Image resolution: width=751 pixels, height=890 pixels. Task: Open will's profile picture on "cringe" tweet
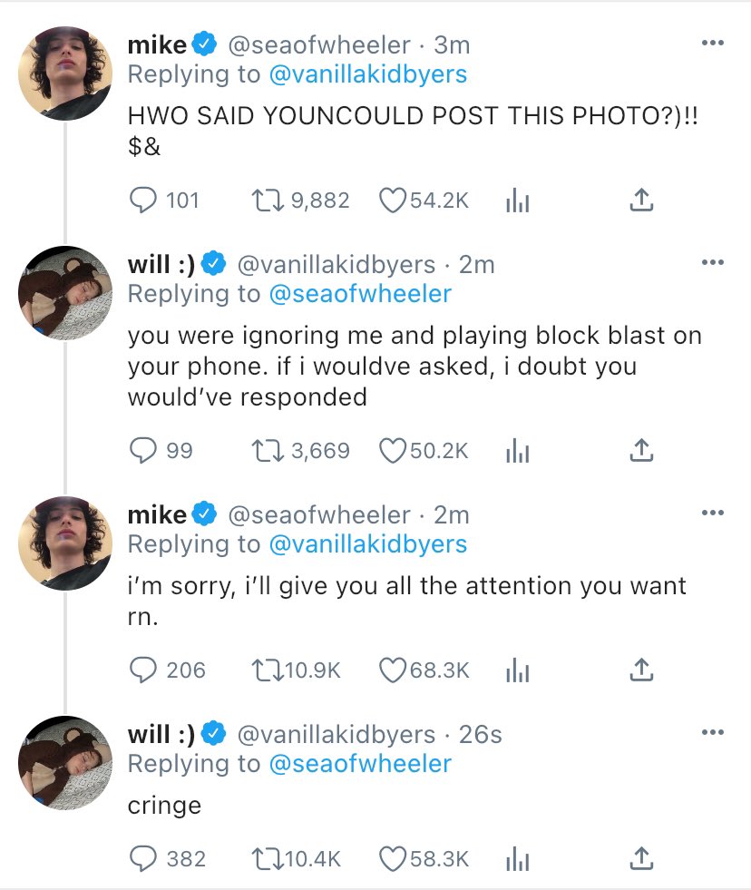65,760
